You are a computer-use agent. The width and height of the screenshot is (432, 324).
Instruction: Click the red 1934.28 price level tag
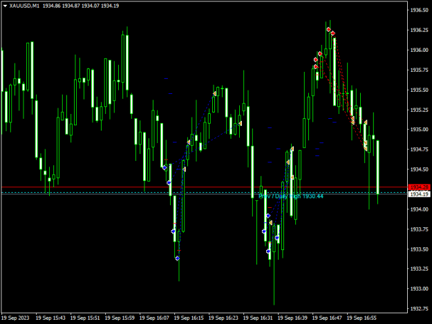click(x=419, y=187)
